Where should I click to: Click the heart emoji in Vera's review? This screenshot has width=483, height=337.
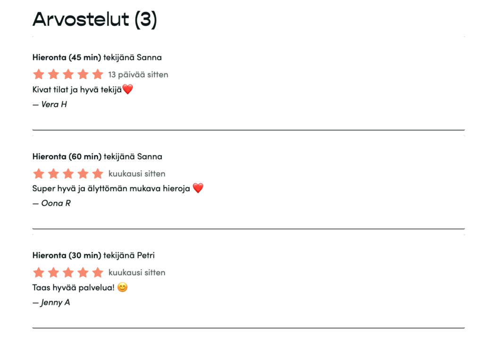click(x=128, y=89)
